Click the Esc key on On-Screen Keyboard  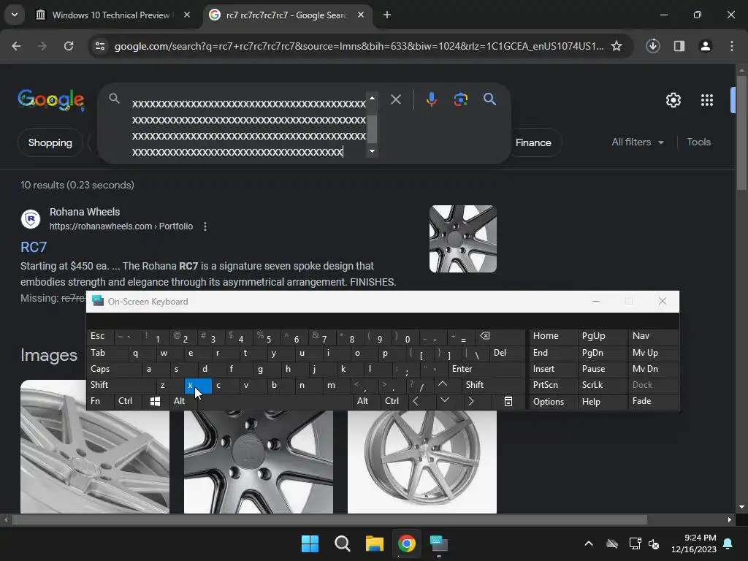(100, 336)
